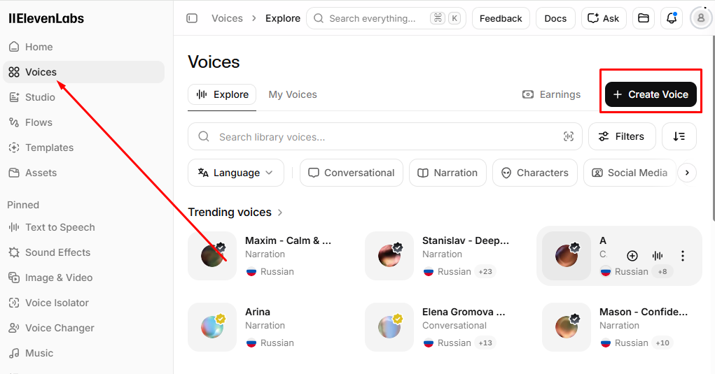Image resolution: width=715 pixels, height=374 pixels.
Task: Play Arina voice avatar
Action: (212, 327)
